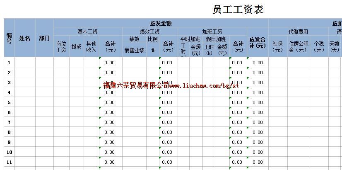Select the 提成 column header

pyautogui.click(x=76, y=47)
